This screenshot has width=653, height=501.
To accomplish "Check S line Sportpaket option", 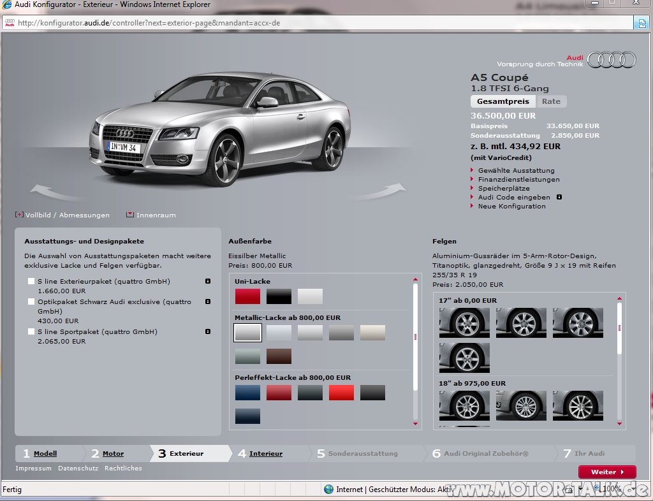I will click(31, 331).
